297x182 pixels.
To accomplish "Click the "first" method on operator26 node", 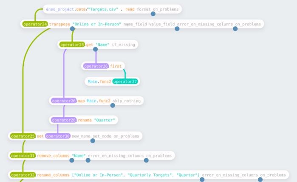I will coord(116,66).
